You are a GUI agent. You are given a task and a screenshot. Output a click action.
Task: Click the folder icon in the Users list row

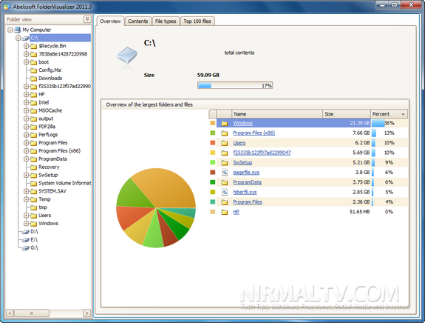pyautogui.click(x=225, y=143)
